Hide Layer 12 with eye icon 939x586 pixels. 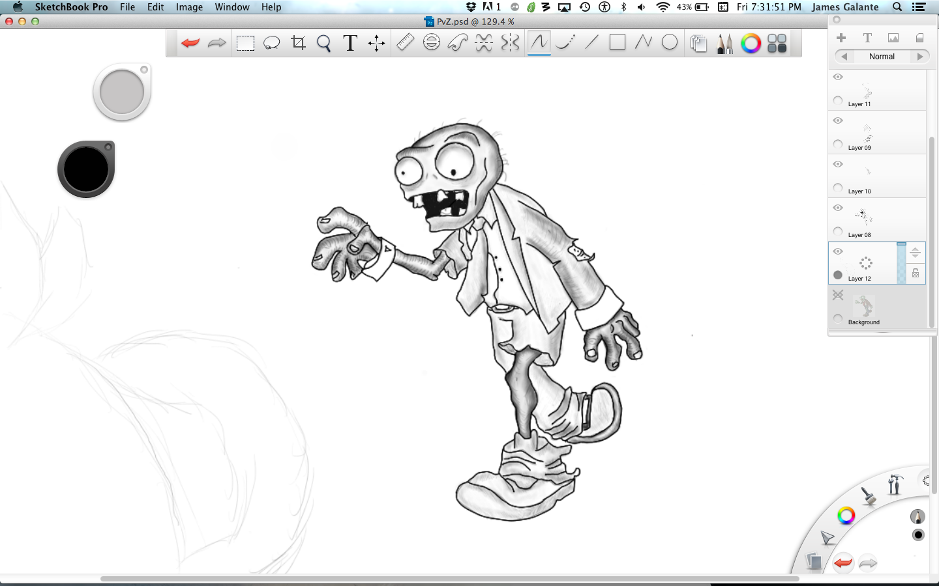[x=838, y=251]
